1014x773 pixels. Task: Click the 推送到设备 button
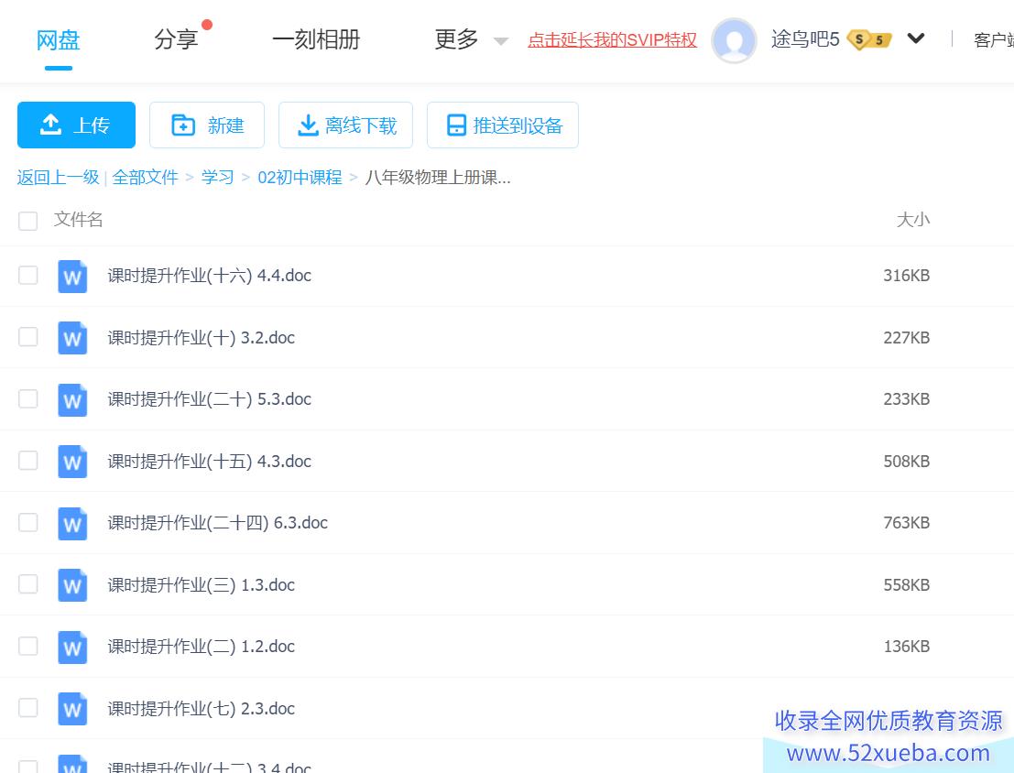pyautogui.click(x=503, y=125)
